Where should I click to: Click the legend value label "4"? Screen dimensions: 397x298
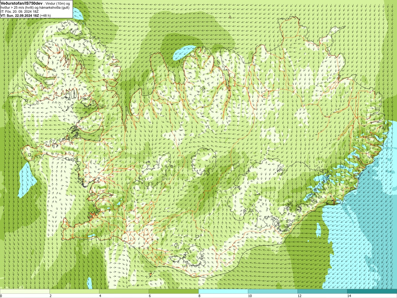tap(100, 296)
